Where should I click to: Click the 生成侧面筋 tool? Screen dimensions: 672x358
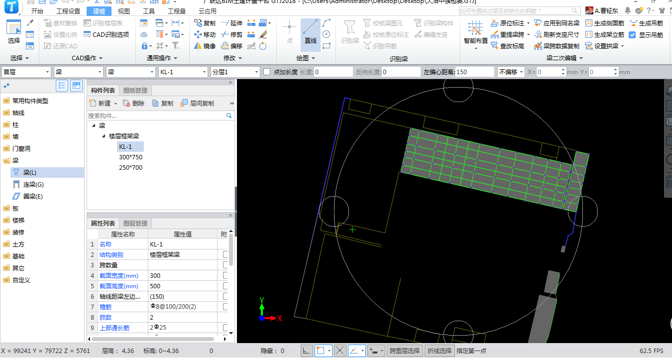click(x=604, y=23)
